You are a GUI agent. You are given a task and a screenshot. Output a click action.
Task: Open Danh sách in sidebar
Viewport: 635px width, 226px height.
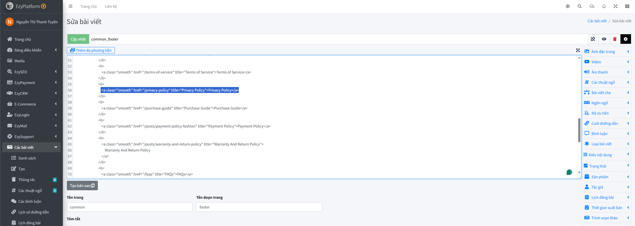(x=27, y=158)
